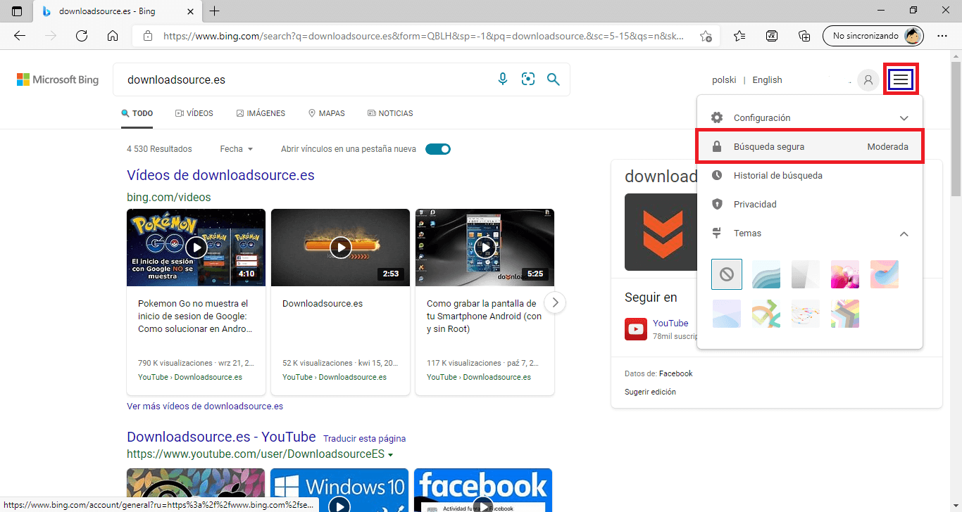
Task: Show next videos with carousel arrow
Action: (x=555, y=302)
